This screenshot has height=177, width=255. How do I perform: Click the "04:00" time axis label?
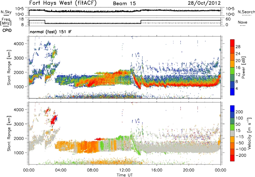61,170
